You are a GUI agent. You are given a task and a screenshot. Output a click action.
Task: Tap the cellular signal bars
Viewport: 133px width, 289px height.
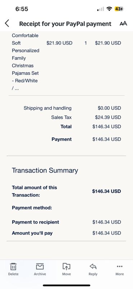tap(100, 9)
